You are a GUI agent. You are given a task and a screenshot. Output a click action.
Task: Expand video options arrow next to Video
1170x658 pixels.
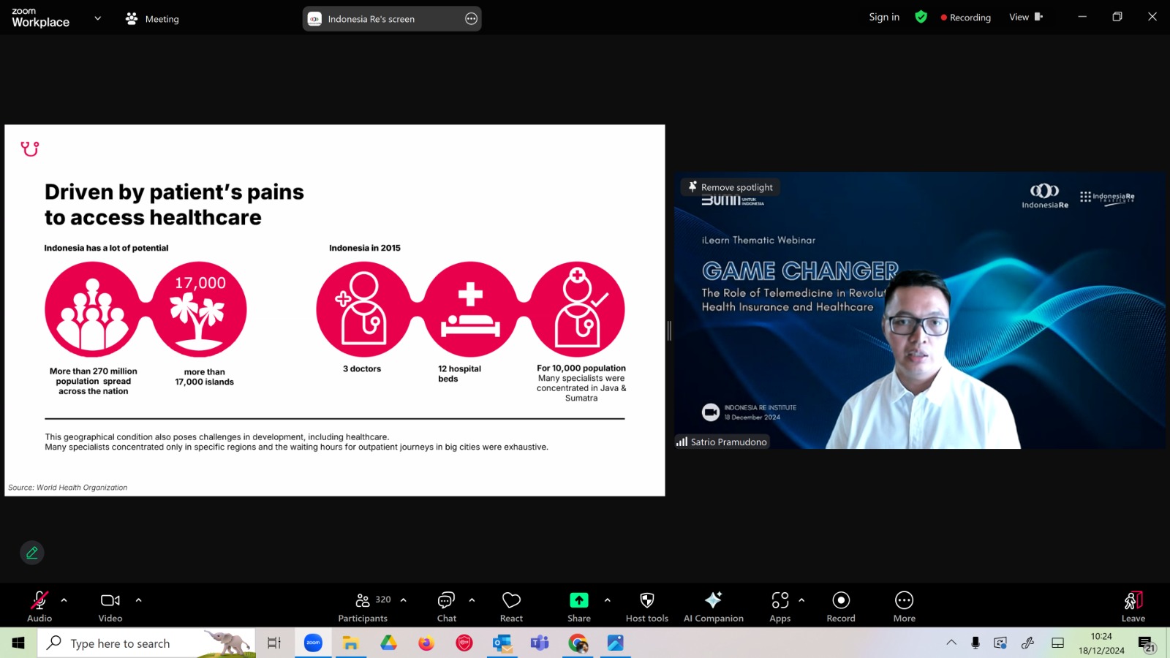(138, 600)
